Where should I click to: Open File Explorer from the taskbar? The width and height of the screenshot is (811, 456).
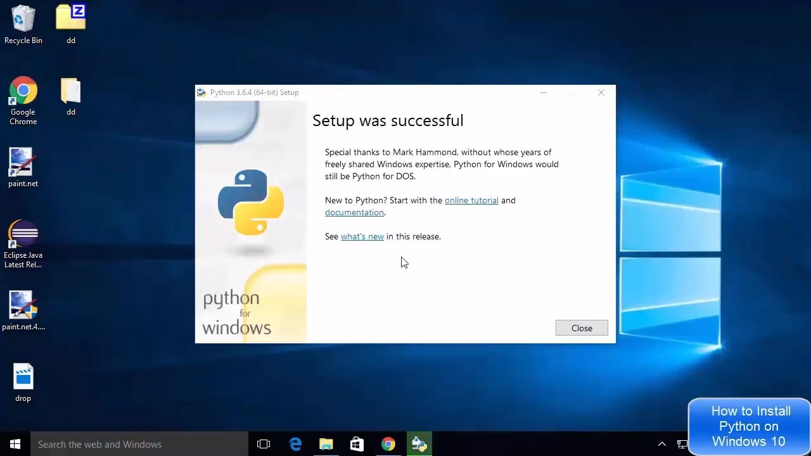point(326,444)
